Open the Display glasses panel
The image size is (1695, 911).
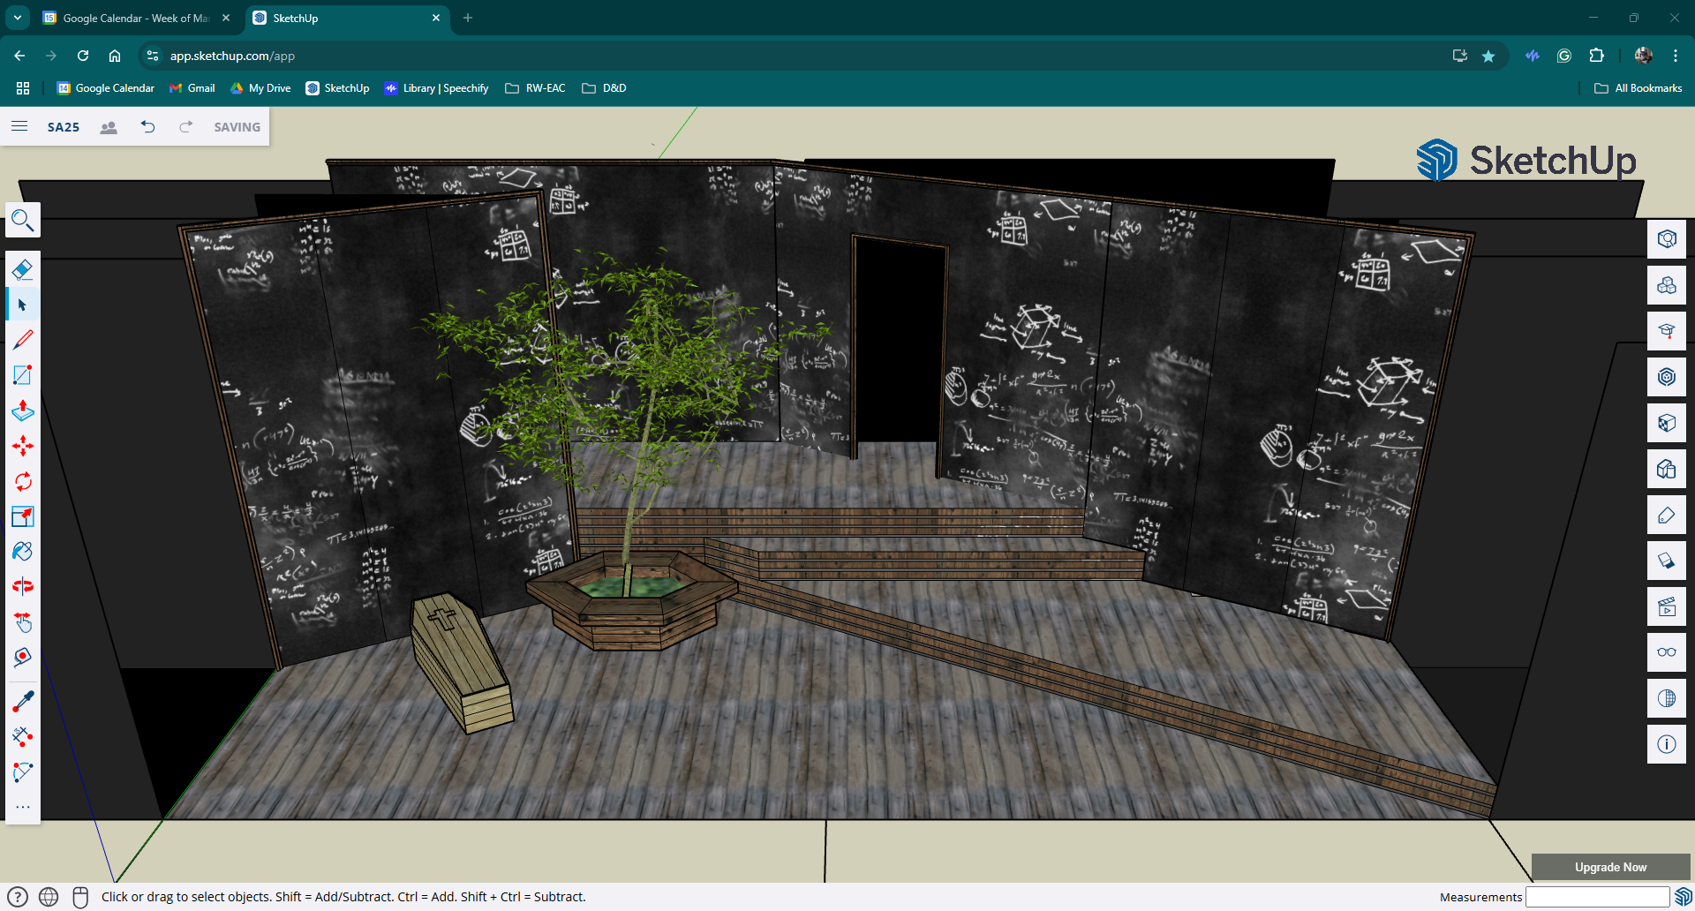tap(1667, 652)
